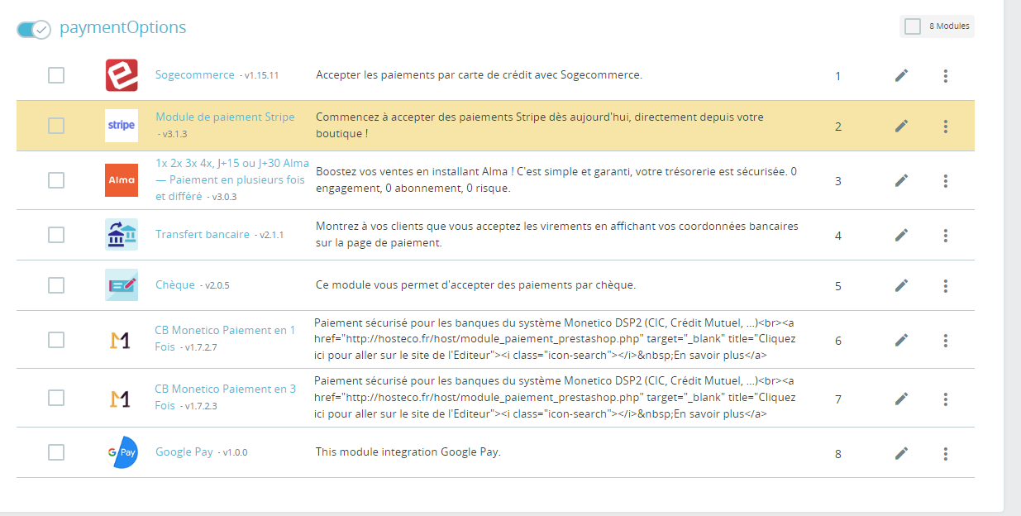Screen dimensions: 1021x516
Task: Click the Stripe logo icon
Action: [122, 126]
